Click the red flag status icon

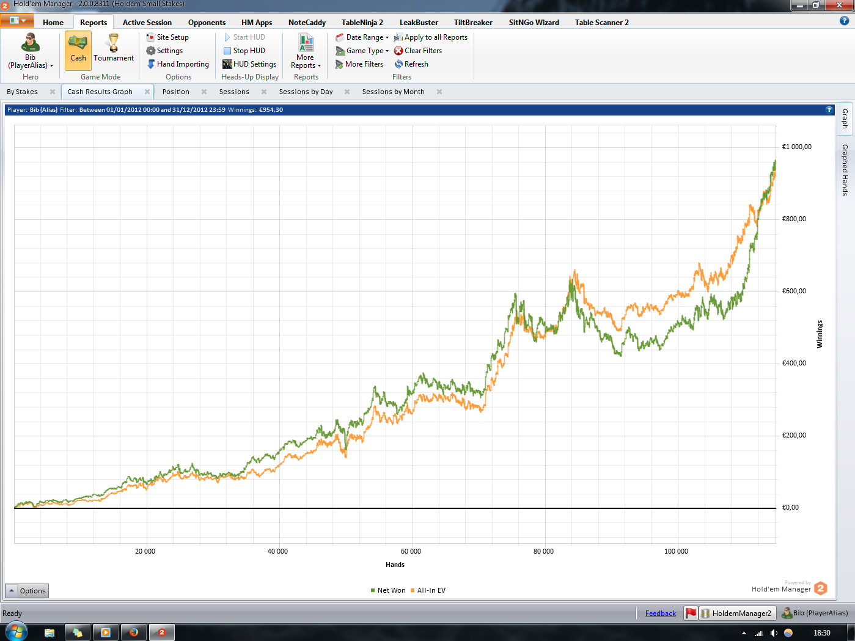[691, 613]
